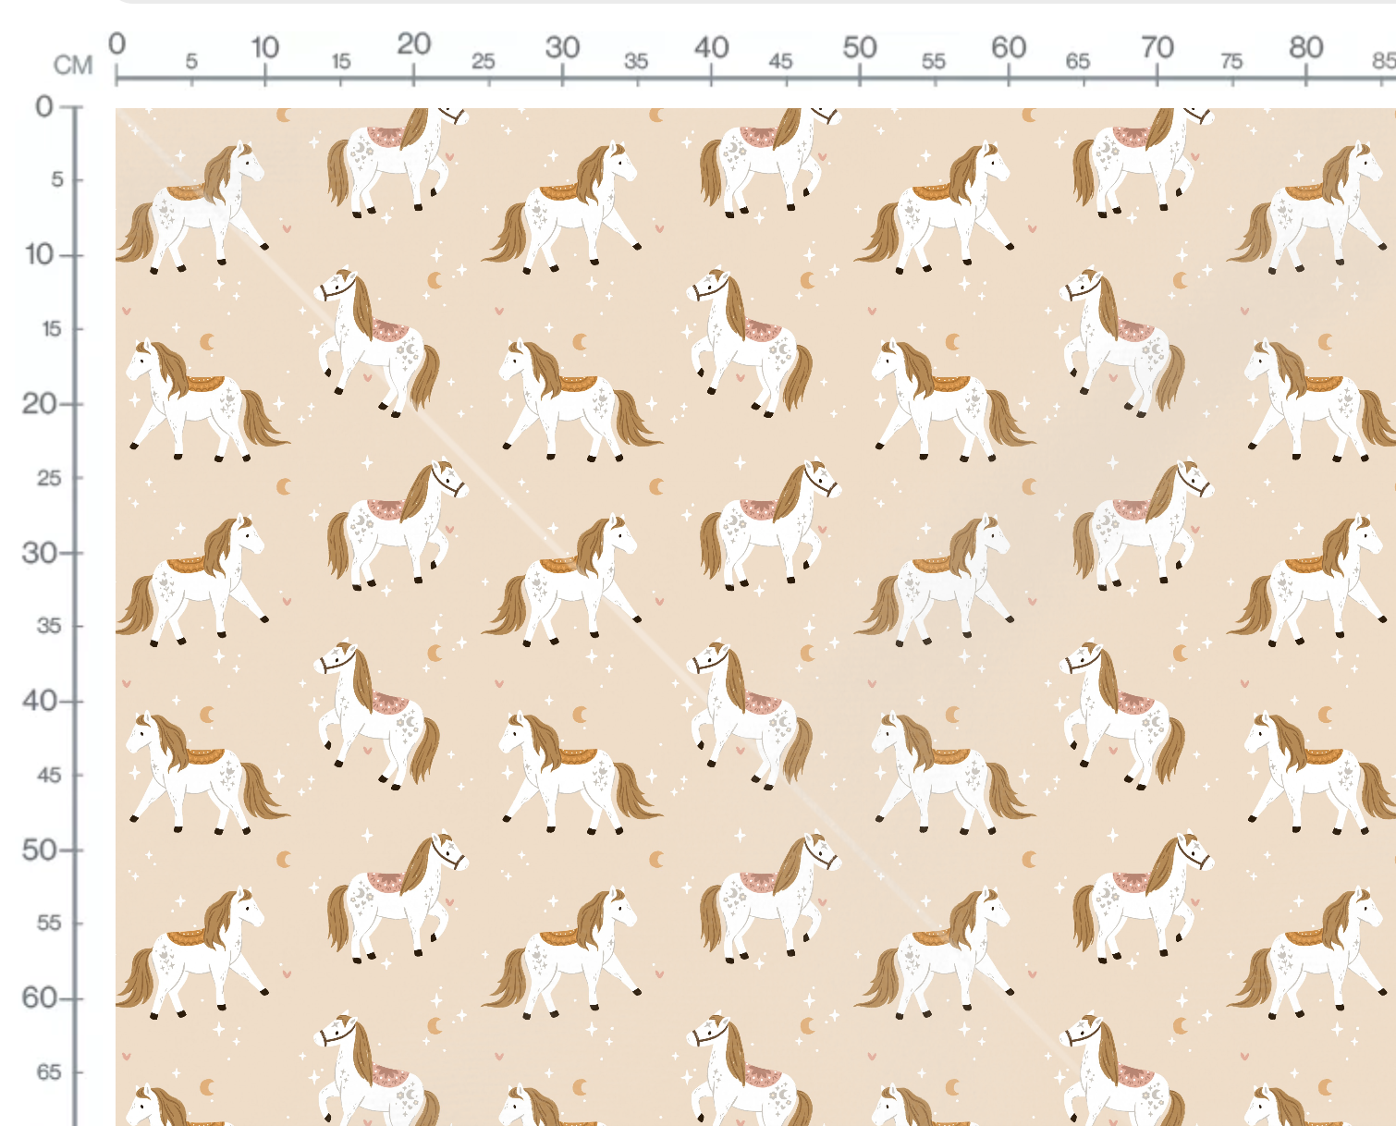This screenshot has height=1126, width=1396.
Task: Click the 65 mark on vertical ruler
Action: click(49, 1072)
